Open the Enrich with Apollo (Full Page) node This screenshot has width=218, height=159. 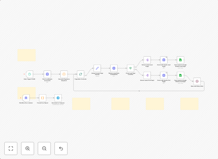pyautogui.click(x=164, y=75)
